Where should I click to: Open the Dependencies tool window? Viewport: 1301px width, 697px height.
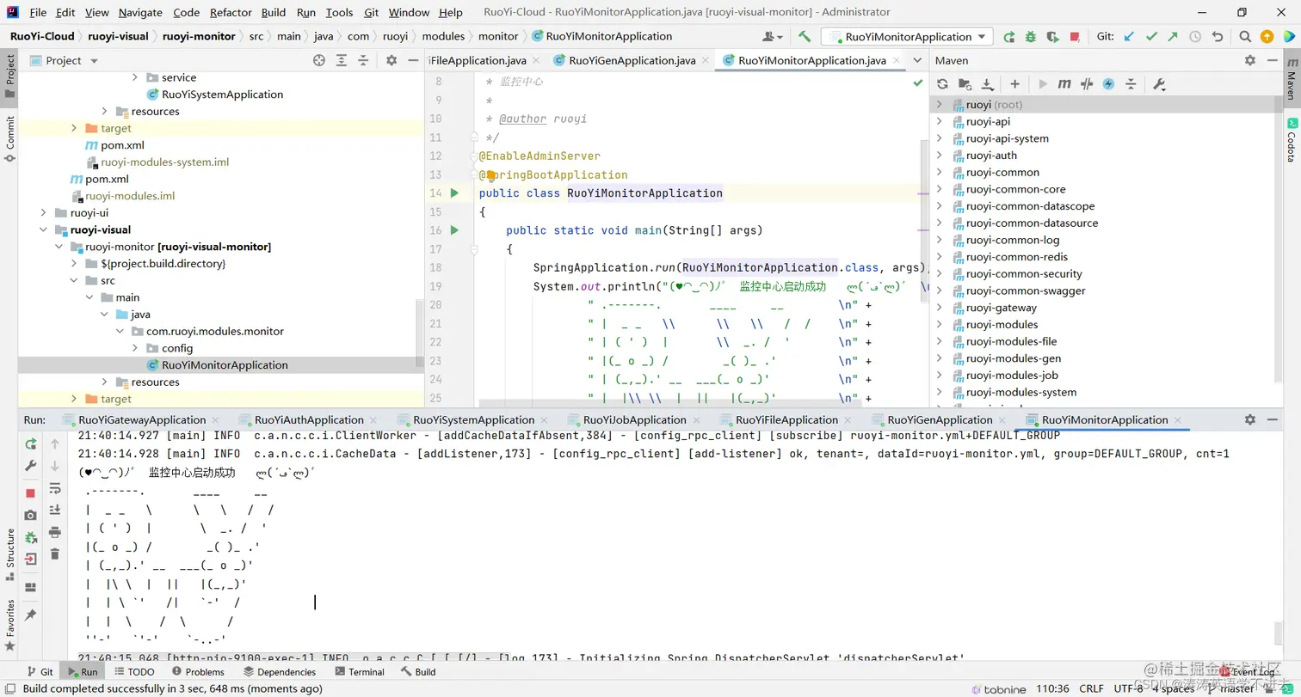coord(280,672)
